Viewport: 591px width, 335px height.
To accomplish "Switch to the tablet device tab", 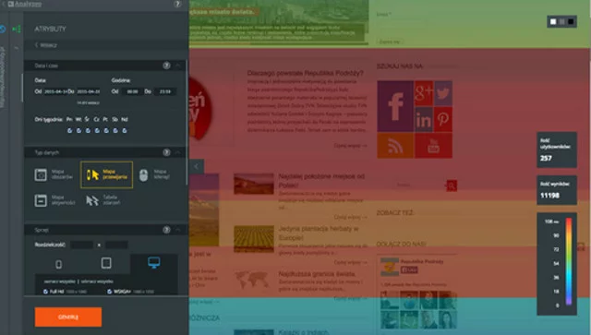I will [x=106, y=263].
